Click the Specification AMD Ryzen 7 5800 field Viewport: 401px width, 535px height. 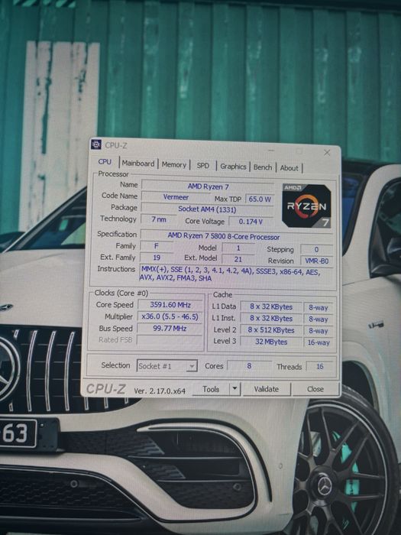[x=236, y=236]
